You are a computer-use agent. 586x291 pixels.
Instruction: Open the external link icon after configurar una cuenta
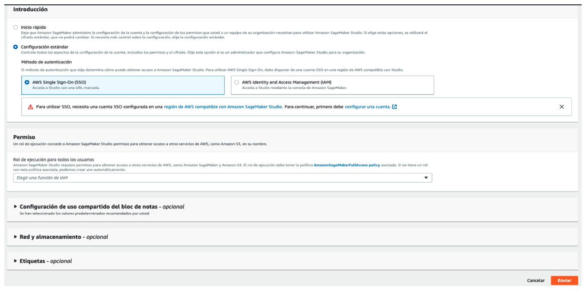click(x=395, y=107)
